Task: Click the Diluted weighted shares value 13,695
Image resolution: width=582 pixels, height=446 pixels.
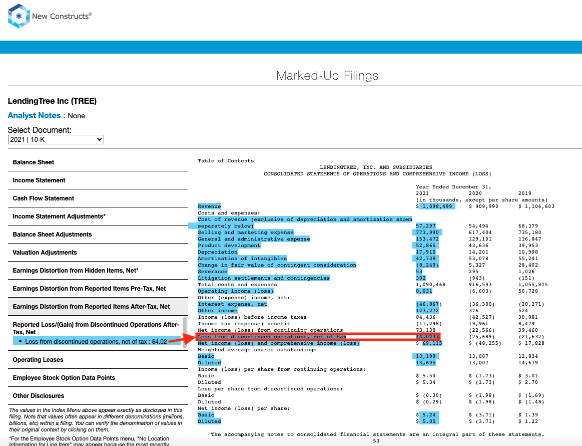Action: pyautogui.click(x=425, y=363)
